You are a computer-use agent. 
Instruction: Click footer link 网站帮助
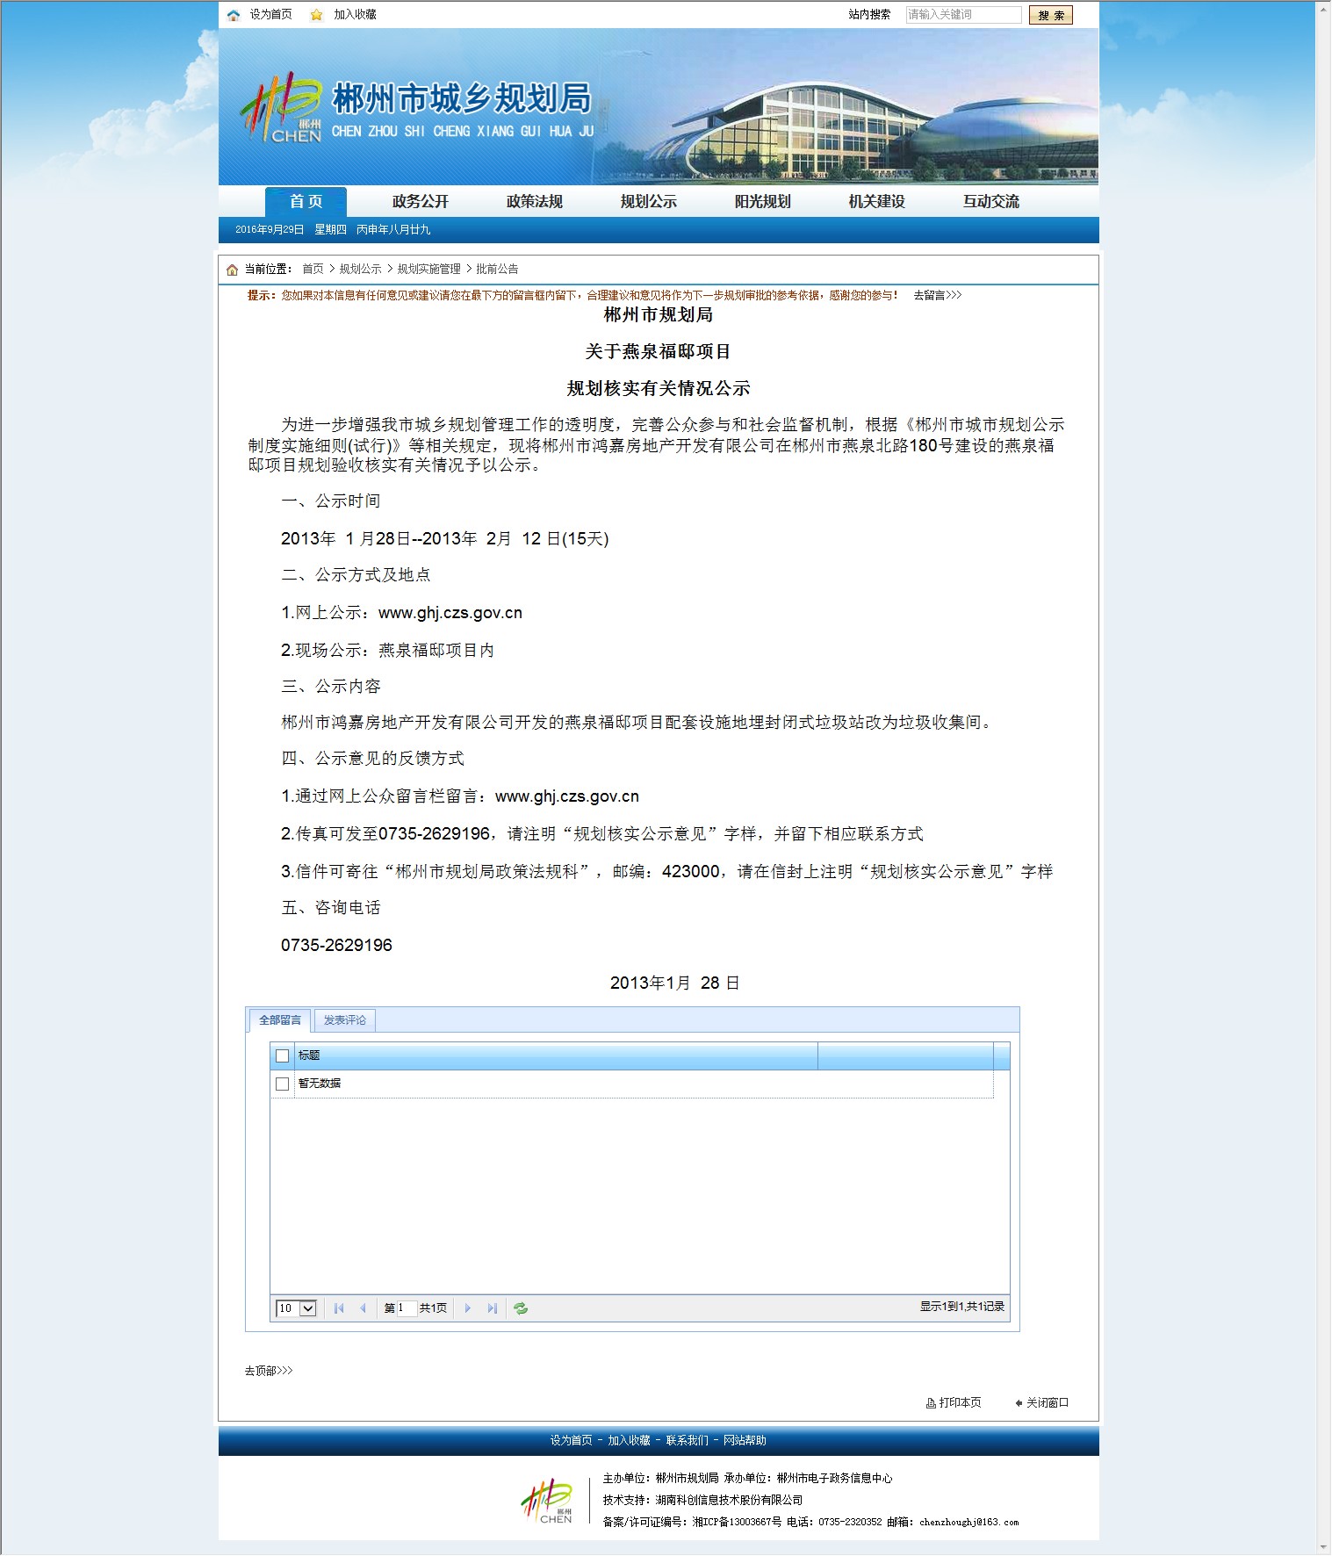[745, 1441]
